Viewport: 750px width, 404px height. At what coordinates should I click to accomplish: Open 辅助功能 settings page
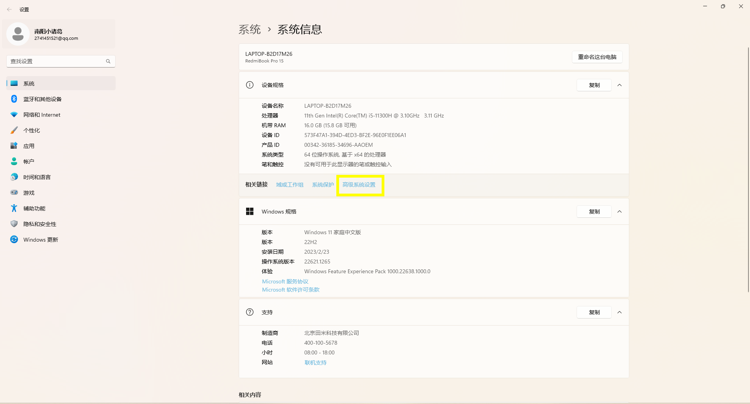[x=61, y=208]
